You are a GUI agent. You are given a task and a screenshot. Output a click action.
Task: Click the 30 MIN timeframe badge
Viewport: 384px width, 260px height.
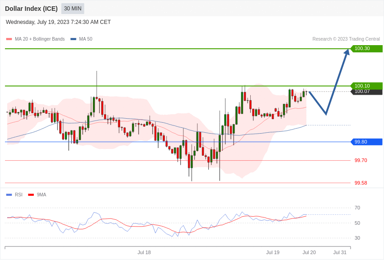pos(73,9)
